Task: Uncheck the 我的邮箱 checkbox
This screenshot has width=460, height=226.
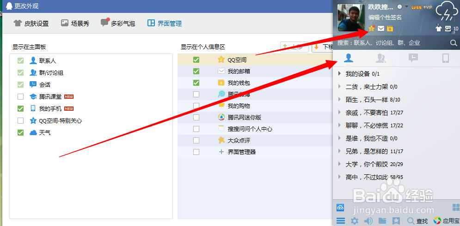Action: point(196,71)
